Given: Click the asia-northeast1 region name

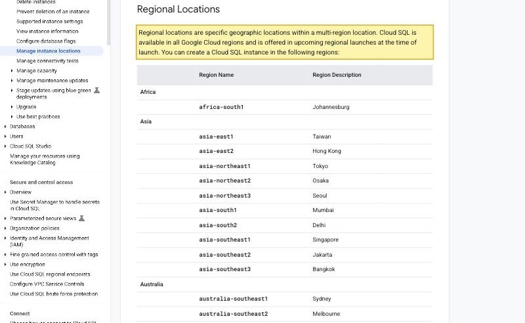Looking at the screenshot, I should (224, 166).
